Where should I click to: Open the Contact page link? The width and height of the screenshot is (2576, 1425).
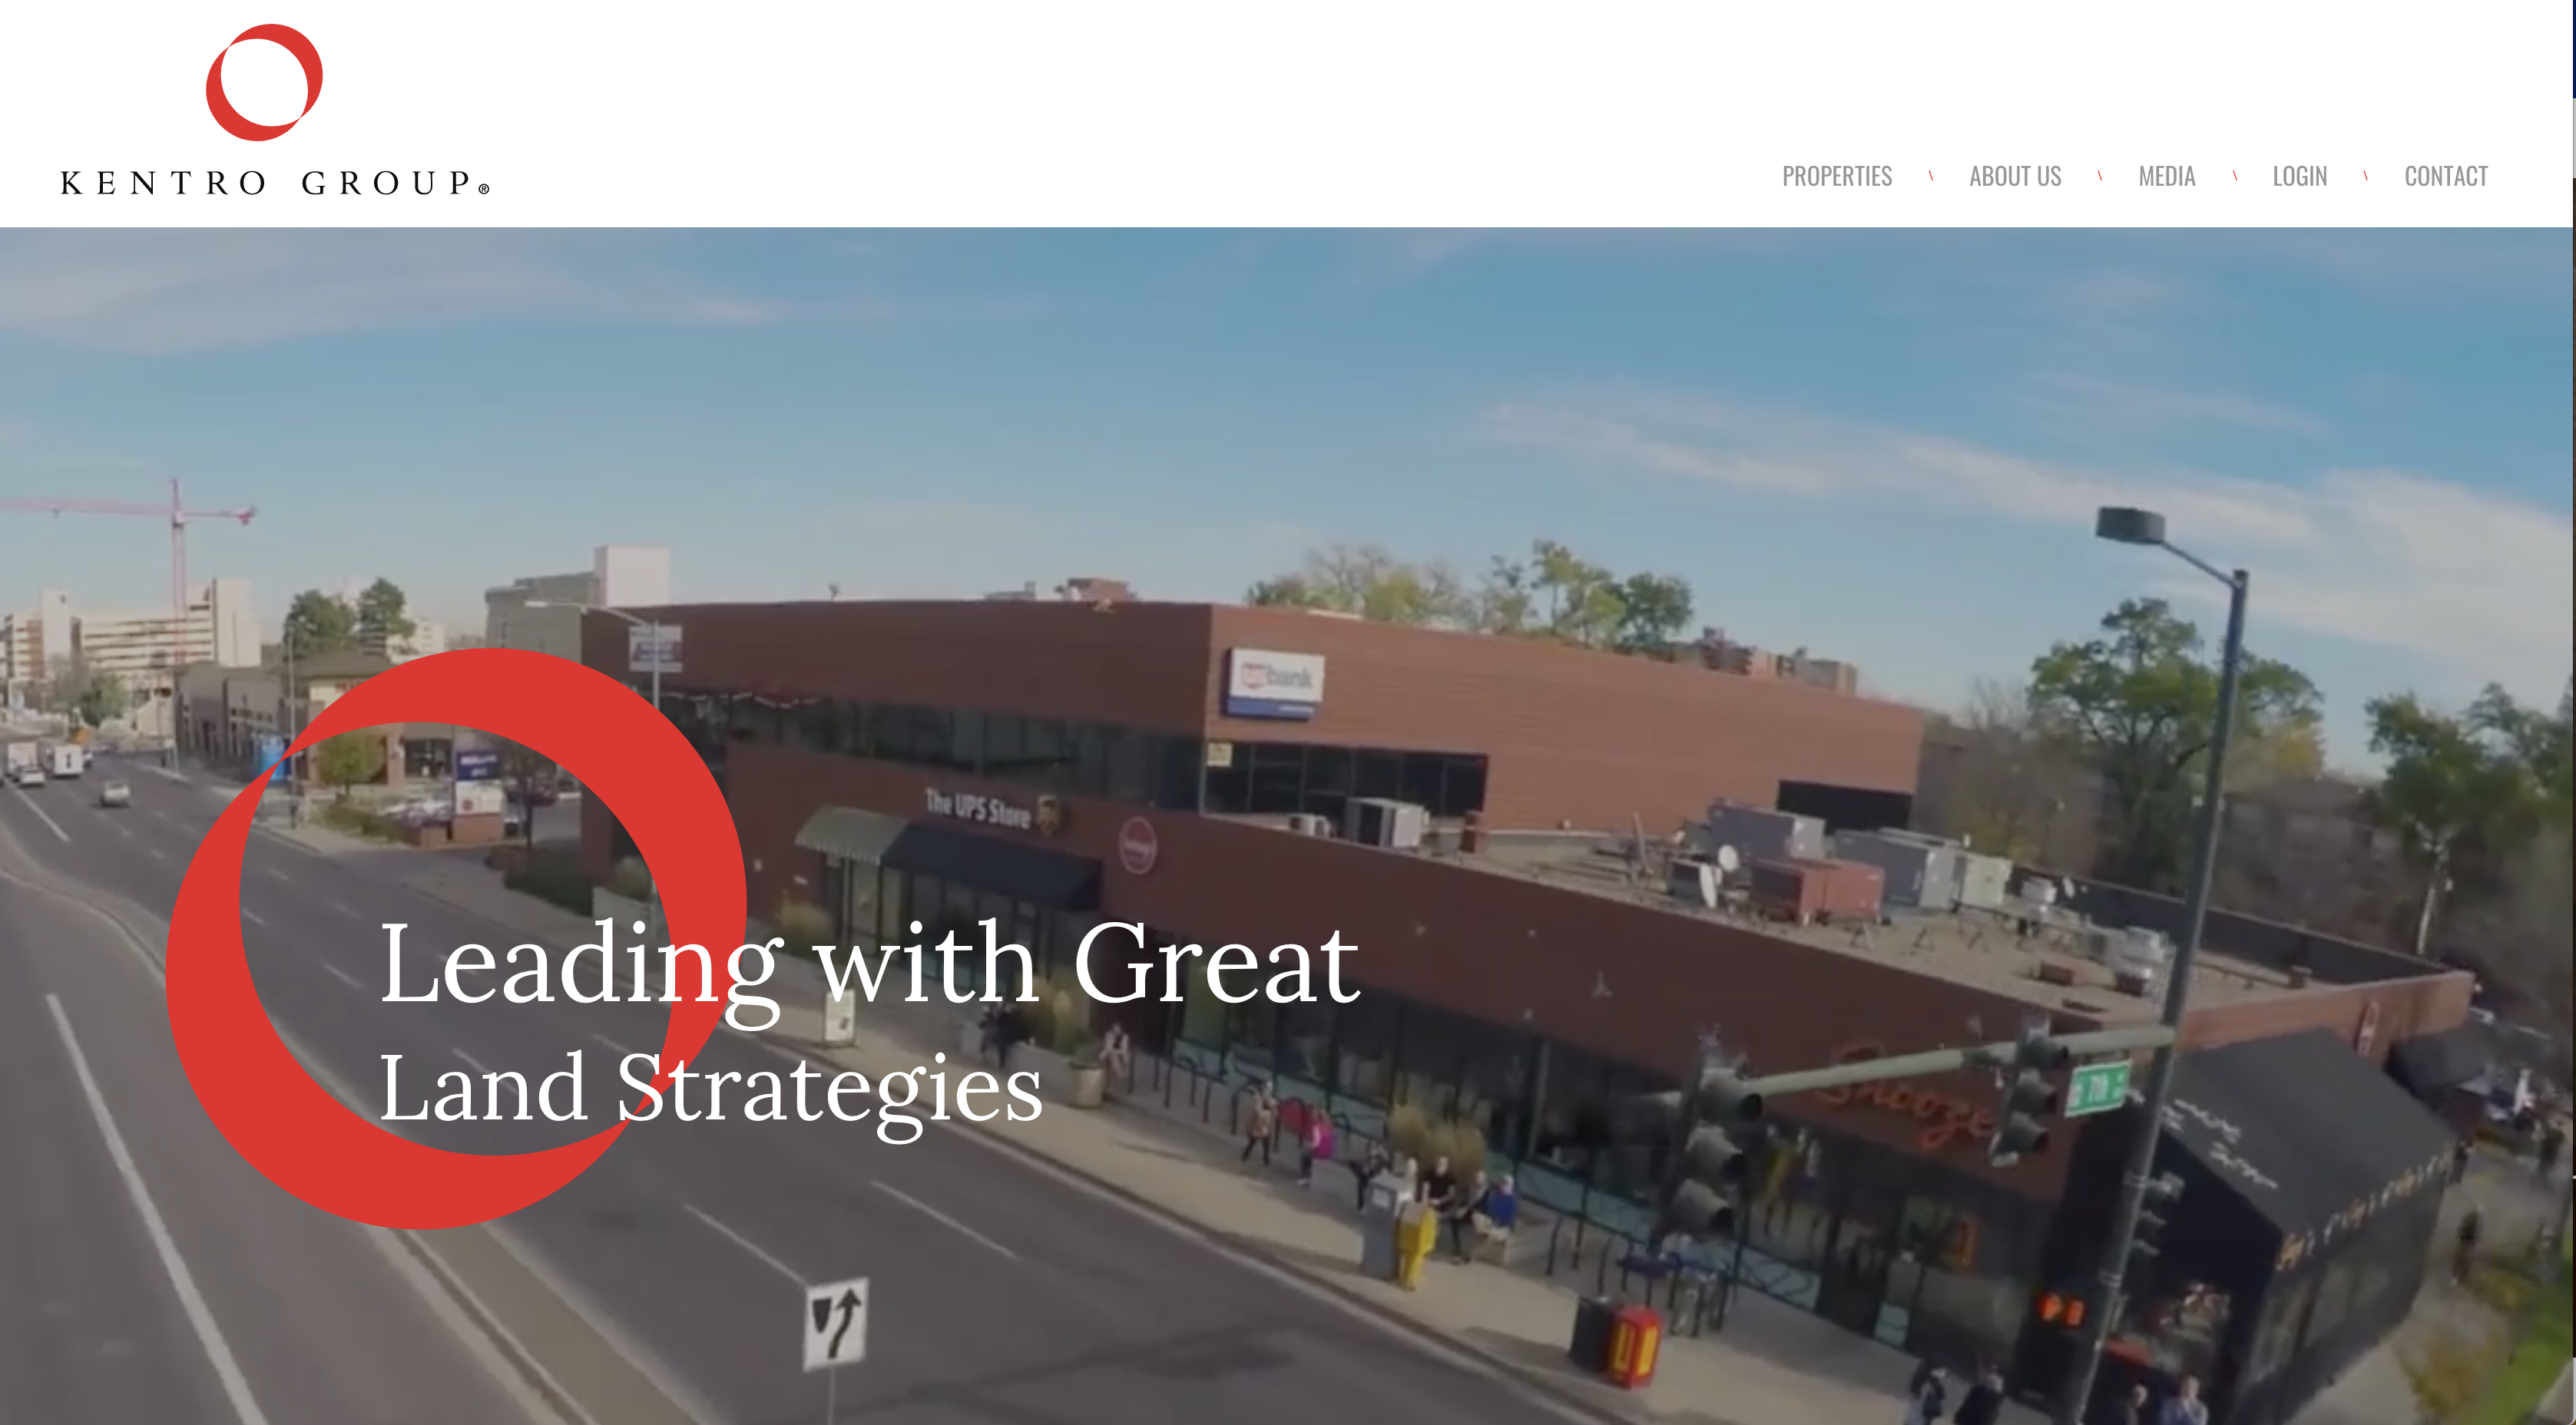click(2445, 176)
